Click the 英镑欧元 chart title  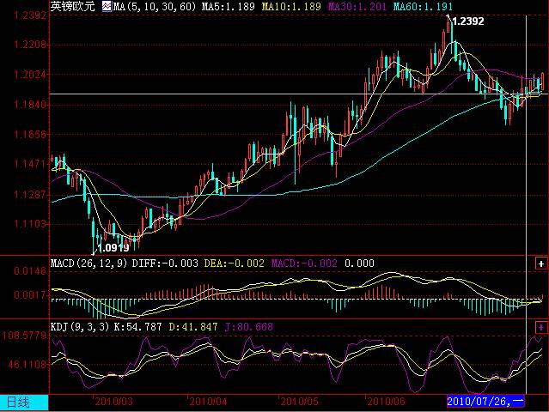tap(72, 6)
